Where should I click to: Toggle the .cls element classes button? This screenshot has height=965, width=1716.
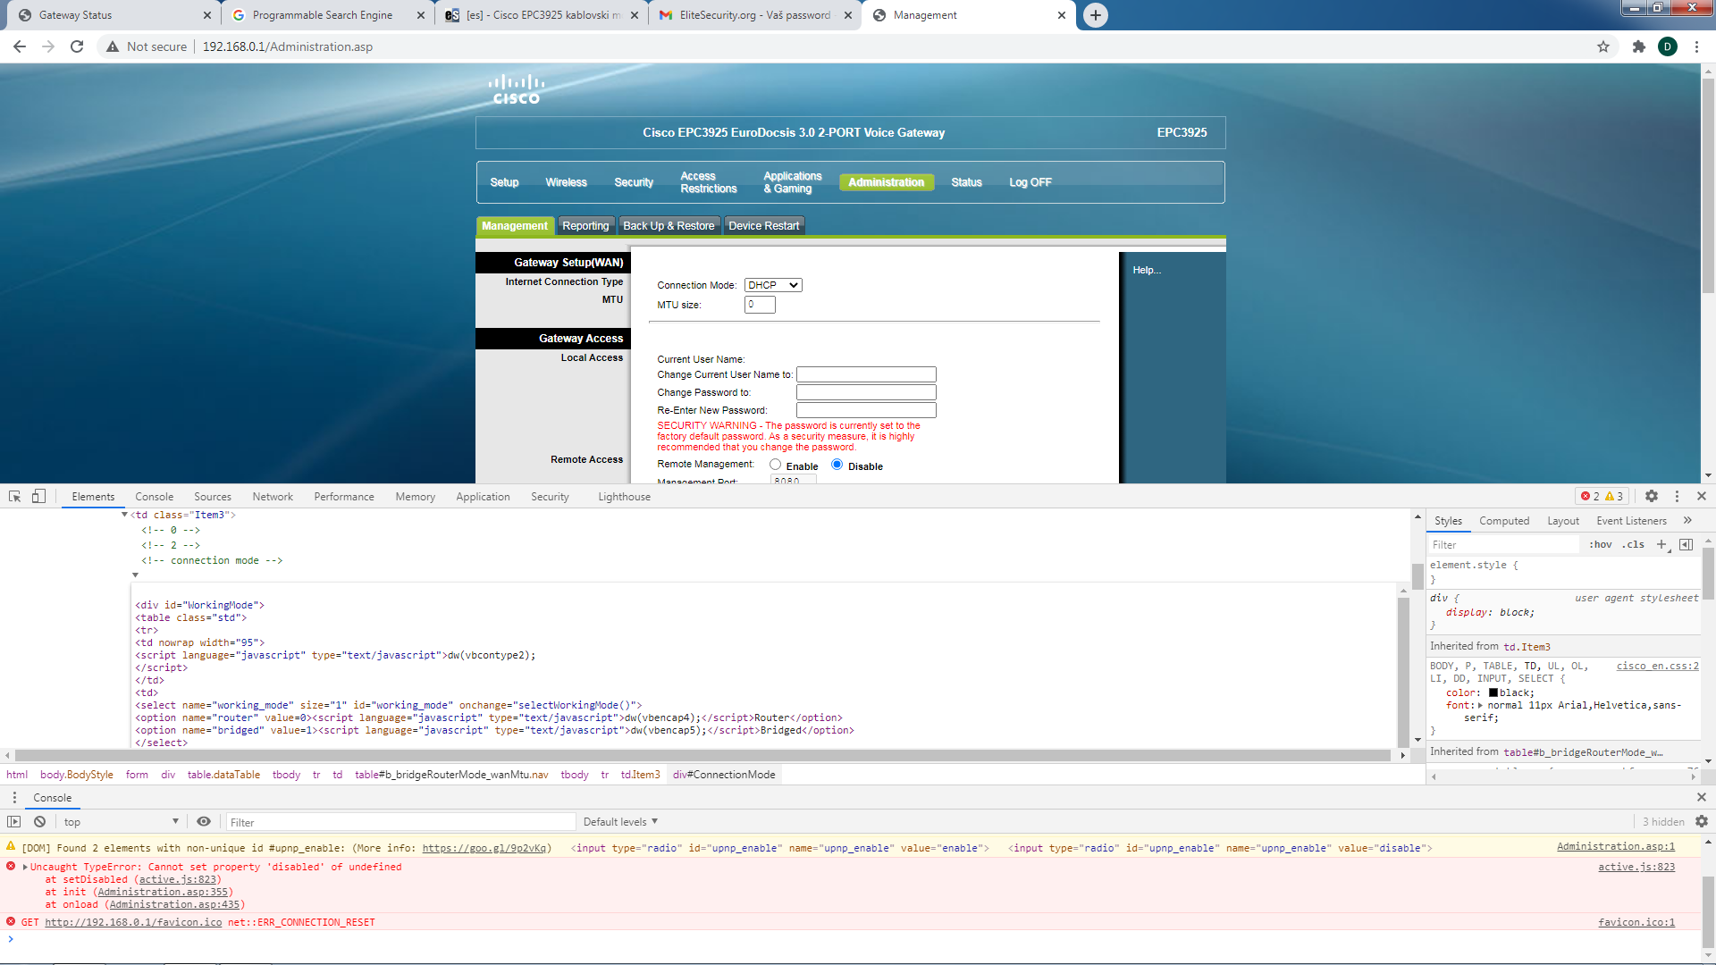point(1634,544)
